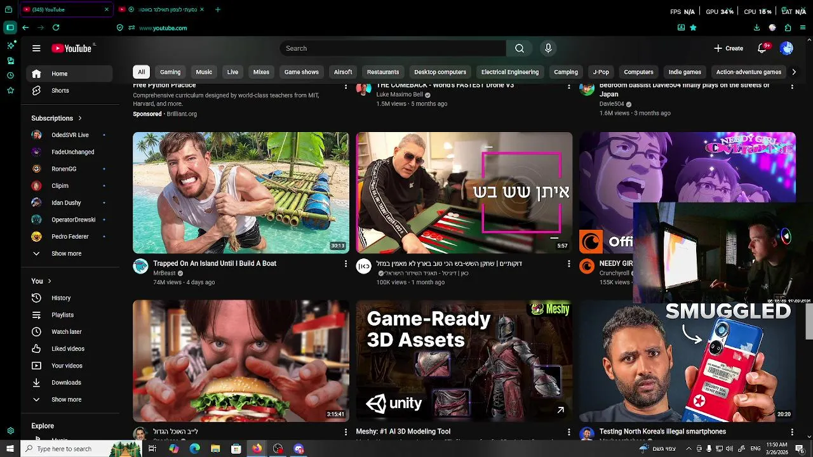Go back with the browser back arrow
813x457 pixels.
25,28
